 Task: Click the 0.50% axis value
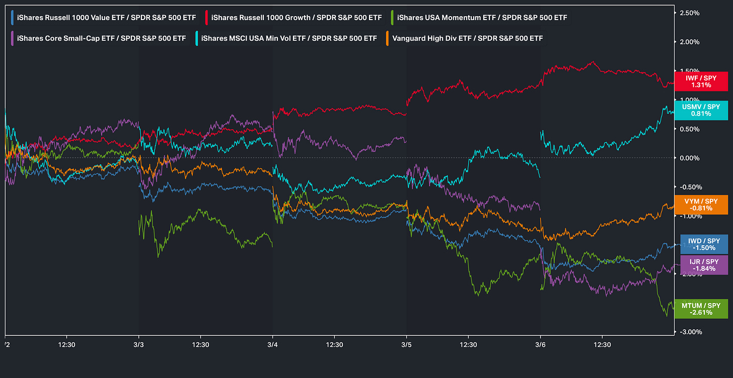(x=689, y=129)
